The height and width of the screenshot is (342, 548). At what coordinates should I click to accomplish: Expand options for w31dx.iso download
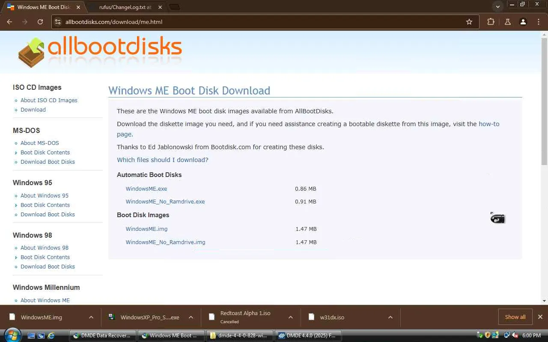(x=390, y=317)
